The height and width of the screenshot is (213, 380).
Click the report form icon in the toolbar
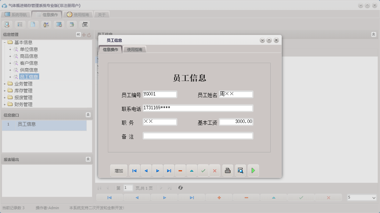(x=20, y=24)
